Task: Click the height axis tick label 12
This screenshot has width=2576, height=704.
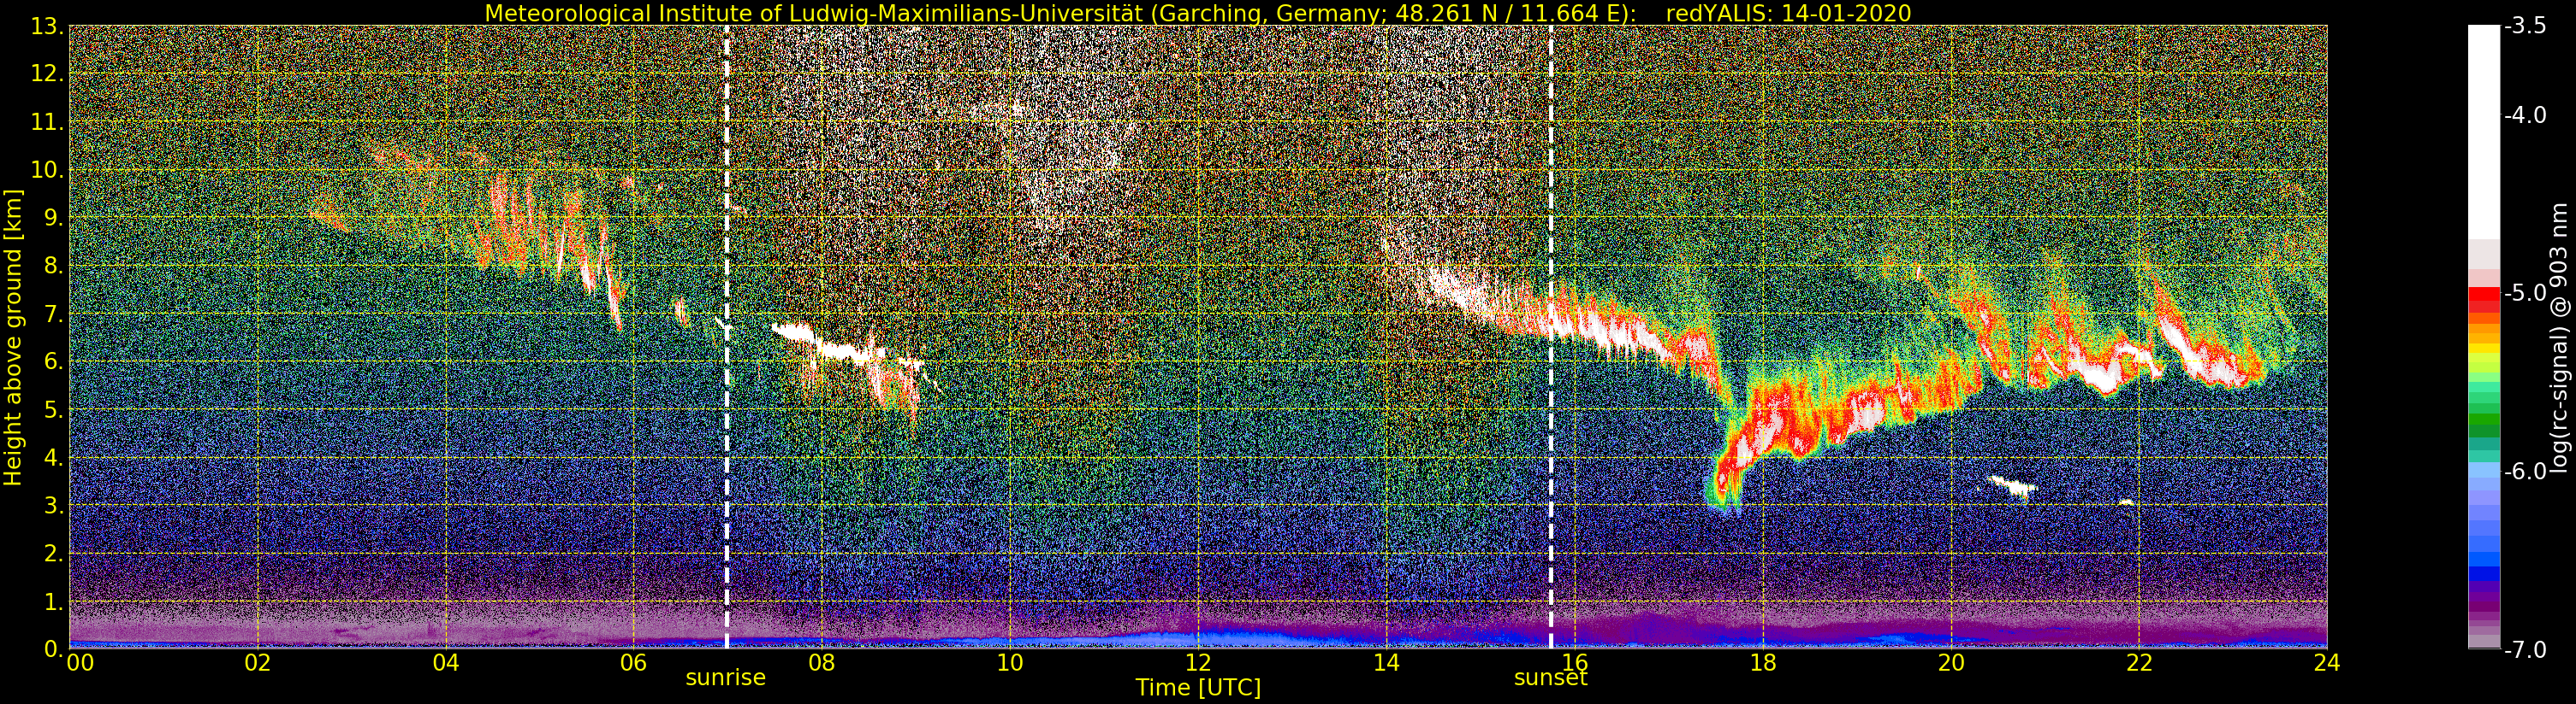Action: coord(48,75)
